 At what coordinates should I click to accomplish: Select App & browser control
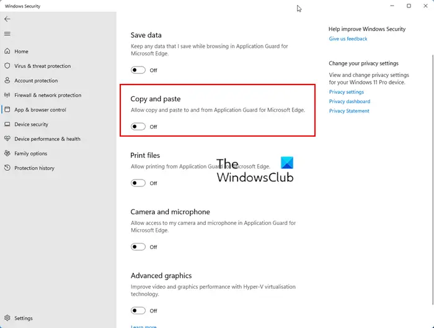point(58,110)
